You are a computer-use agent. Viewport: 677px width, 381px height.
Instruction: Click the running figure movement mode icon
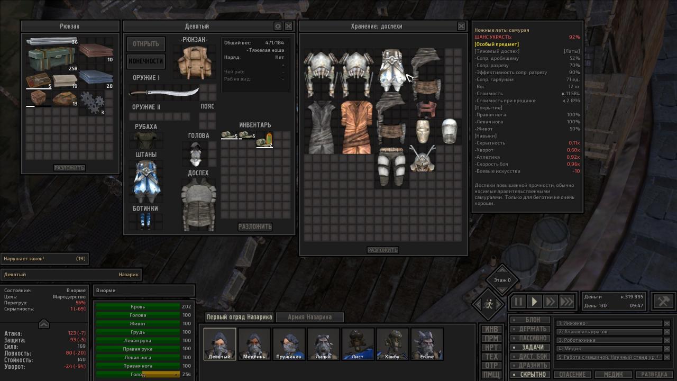(x=488, y=304)
